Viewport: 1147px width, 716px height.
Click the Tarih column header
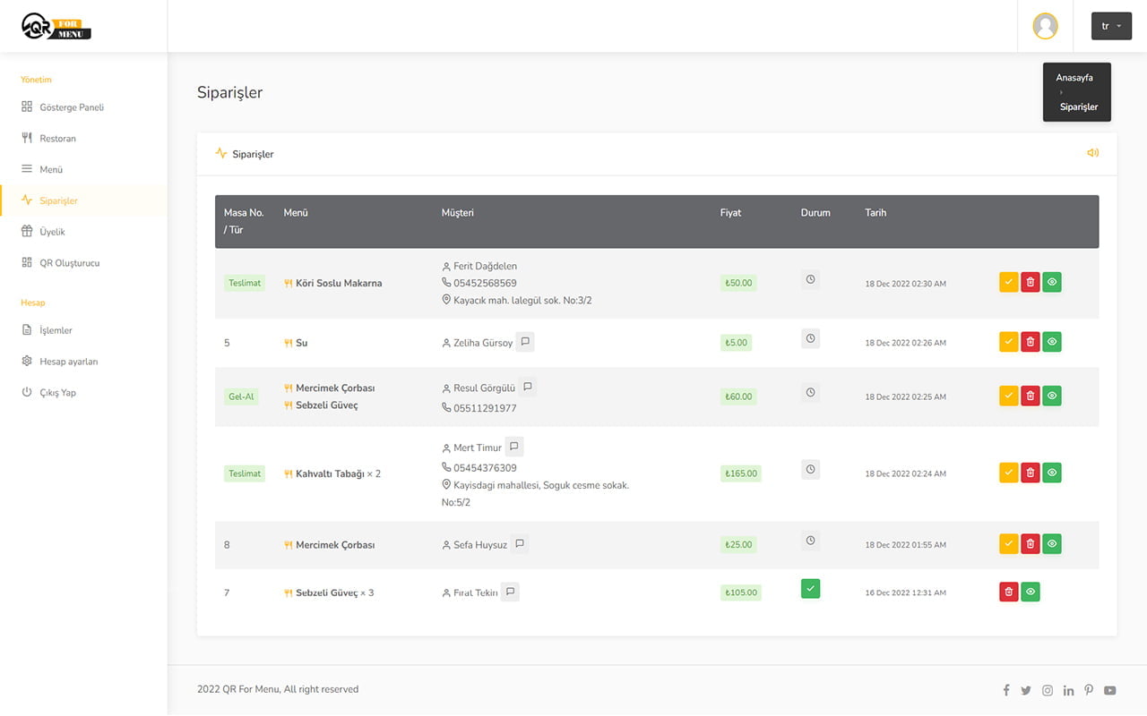[875, 213]
